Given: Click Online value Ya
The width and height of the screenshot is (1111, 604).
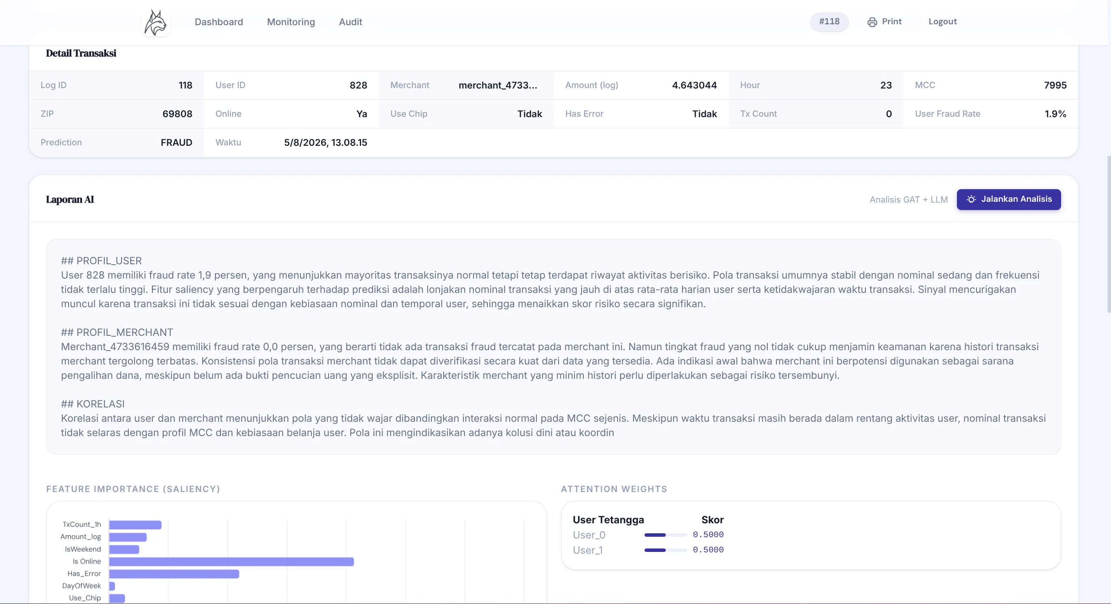Looking at the screenshot, I should coord(362,114).
